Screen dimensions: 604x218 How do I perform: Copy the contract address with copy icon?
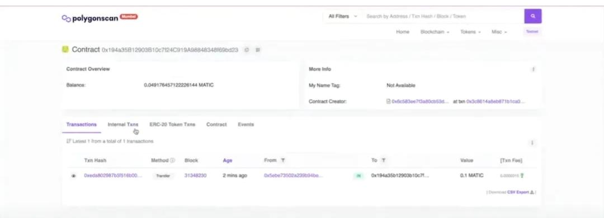(x=247, y=50)
